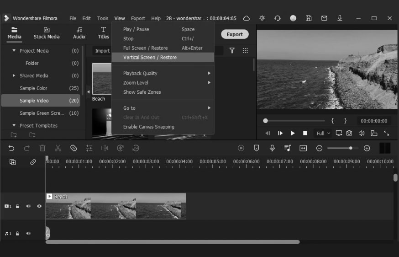Take a snapshot with the camera icon
This screenshot has height=257, width=399.
point(349,134)
